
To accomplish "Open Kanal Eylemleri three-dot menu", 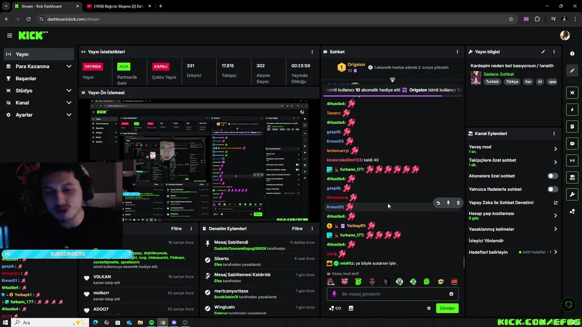I will pos(554,134).
